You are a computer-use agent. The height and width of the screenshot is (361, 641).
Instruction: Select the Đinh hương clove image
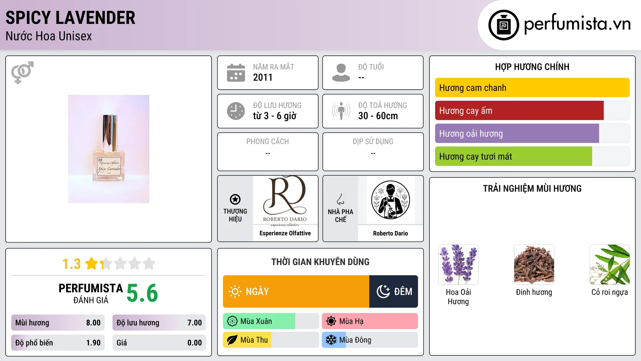(x=534, y=264)
